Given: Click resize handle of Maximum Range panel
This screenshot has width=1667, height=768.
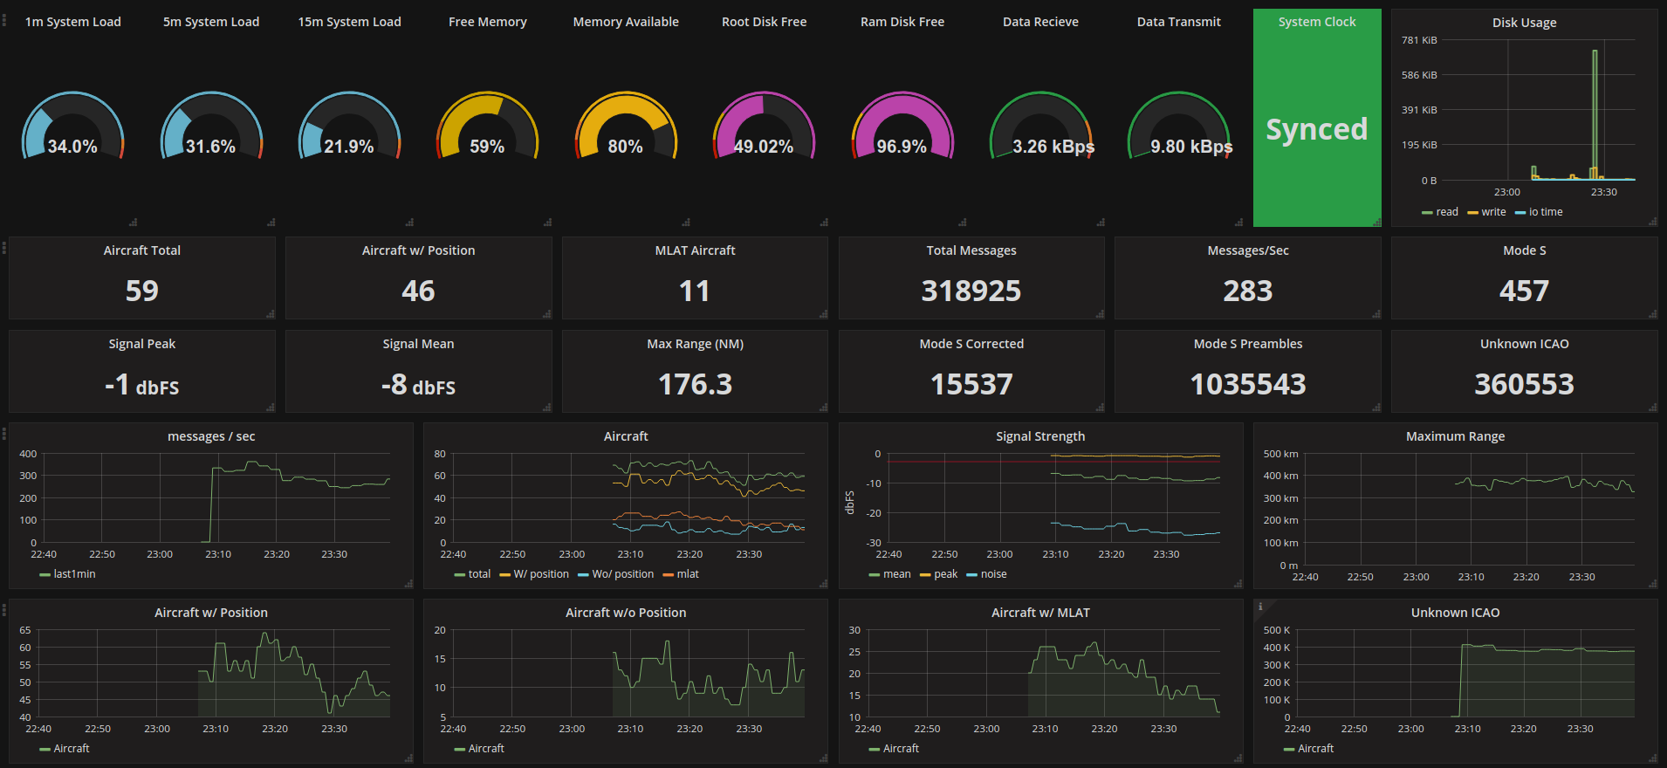Looking at the screenshot, I should coord(1652,583).
